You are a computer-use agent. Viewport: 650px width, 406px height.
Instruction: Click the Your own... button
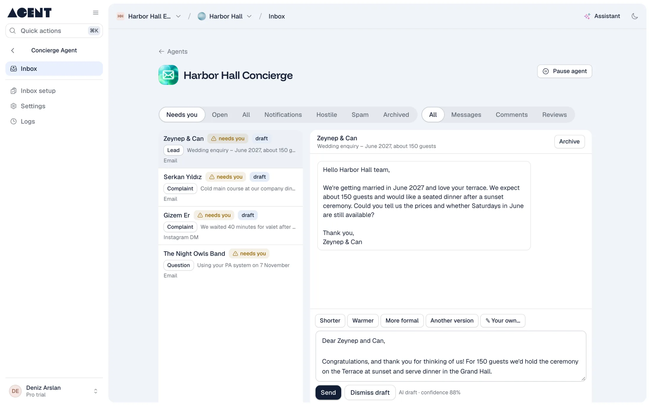(x=503, y=321)
